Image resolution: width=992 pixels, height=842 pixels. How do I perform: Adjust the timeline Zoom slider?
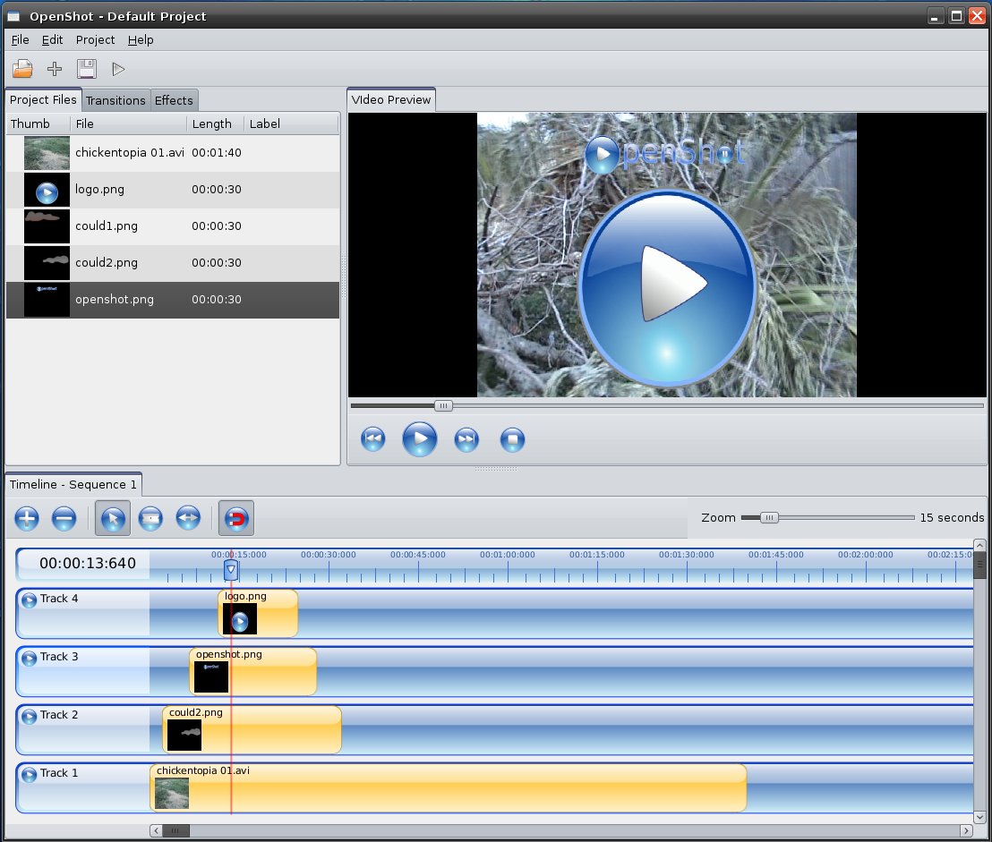pyautogui.click(x=768, y=516)
